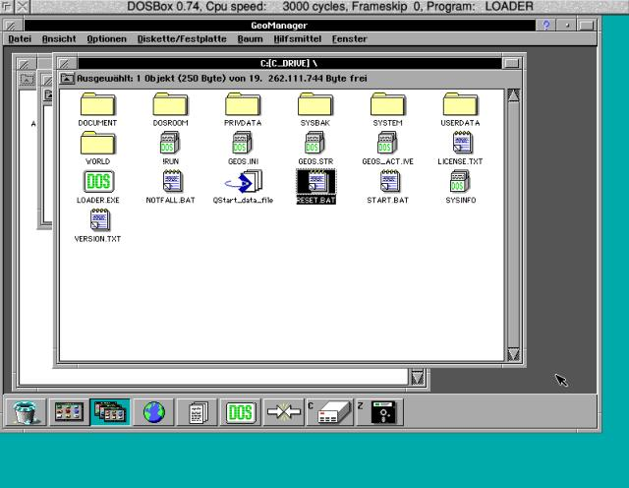Select floppy drive Z icon
629x488 pixels.
point(382,412)
